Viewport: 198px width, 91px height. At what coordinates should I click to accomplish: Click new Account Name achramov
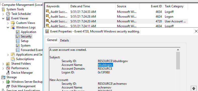click(x=105, y=87)
